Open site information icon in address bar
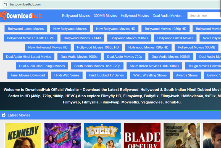Screen dimensions: 221x148 pos(6,4)
